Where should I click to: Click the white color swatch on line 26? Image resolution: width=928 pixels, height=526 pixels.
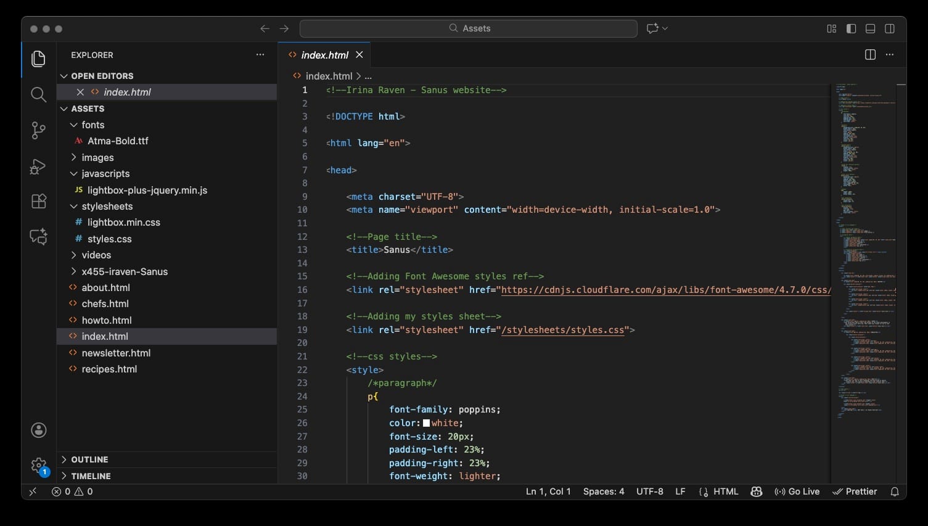426,423
